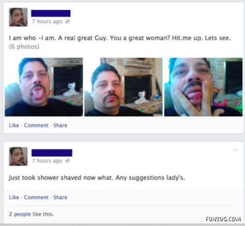View the '2 people' who like this
Screen dimensions: 245x226
pos(20,214)
